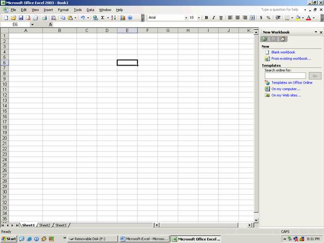Apply red Font Color A swatch
Screen dimensions: 324x243
click(309, 18)
